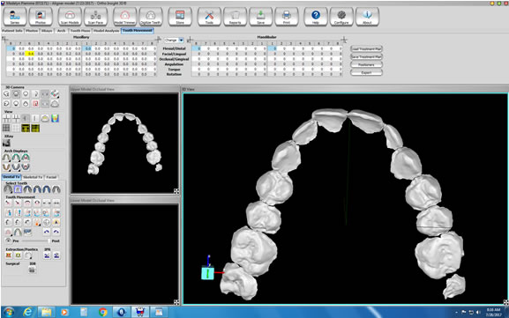
Task: Expand the first Select Teeth arch dropdown
Action: click(8, 189)
